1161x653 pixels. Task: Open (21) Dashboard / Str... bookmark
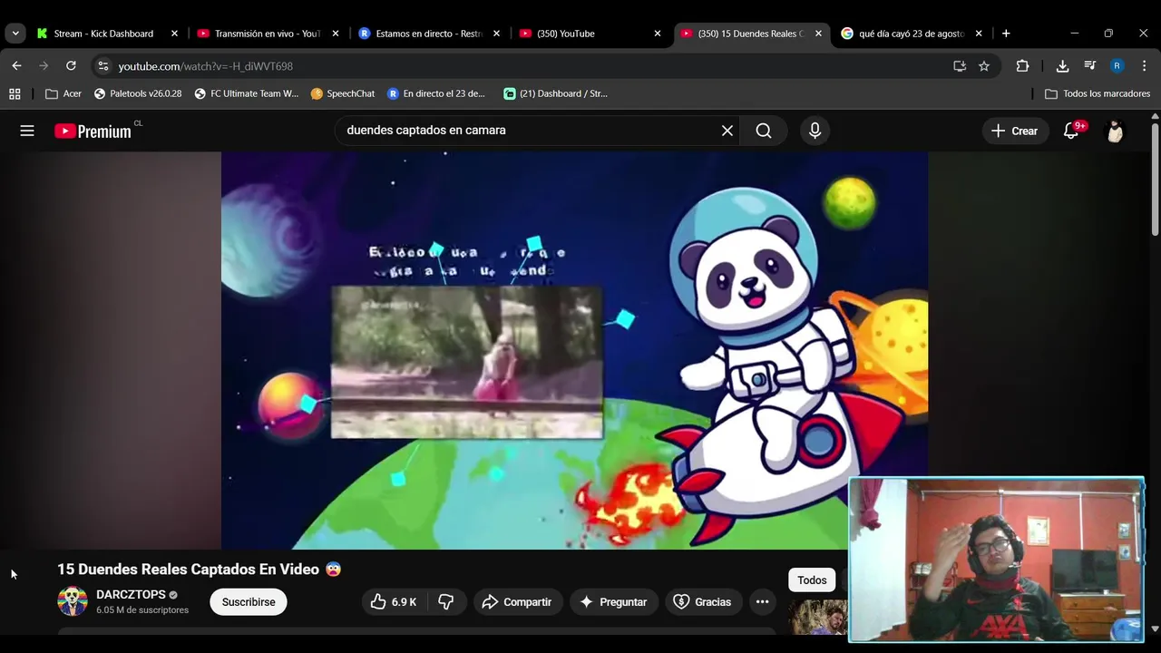click(555, 93)
